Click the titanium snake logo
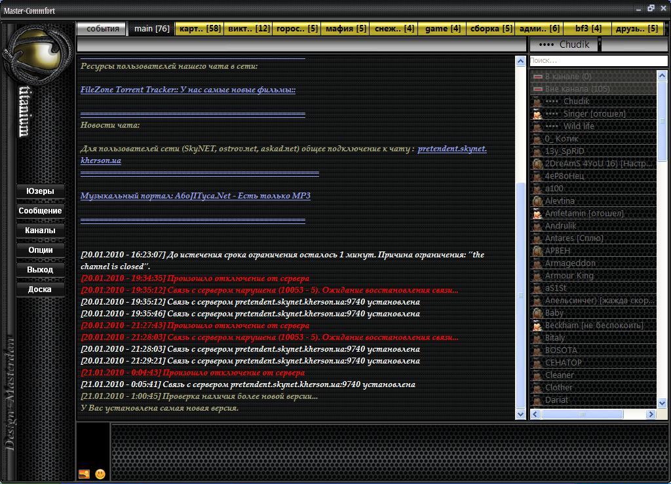The height and width of the screenshot is (484, 671). click(x=37, y=56)
